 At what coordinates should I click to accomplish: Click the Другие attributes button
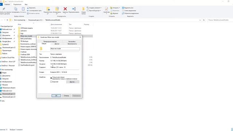(73, 82)
